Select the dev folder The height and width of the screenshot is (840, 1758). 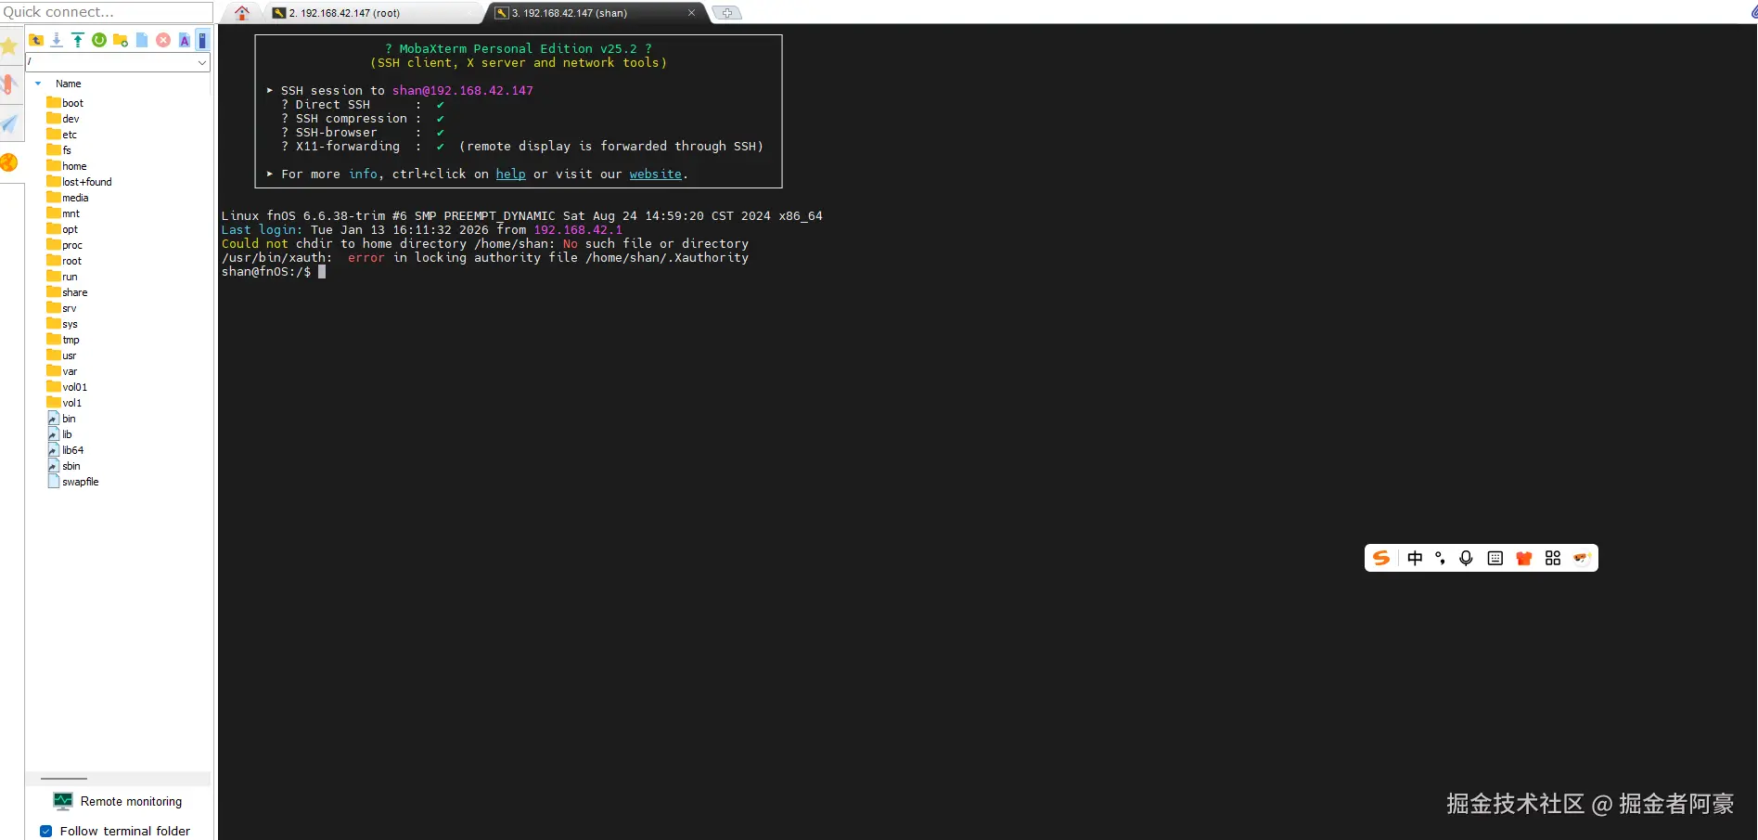click(63, 119)
